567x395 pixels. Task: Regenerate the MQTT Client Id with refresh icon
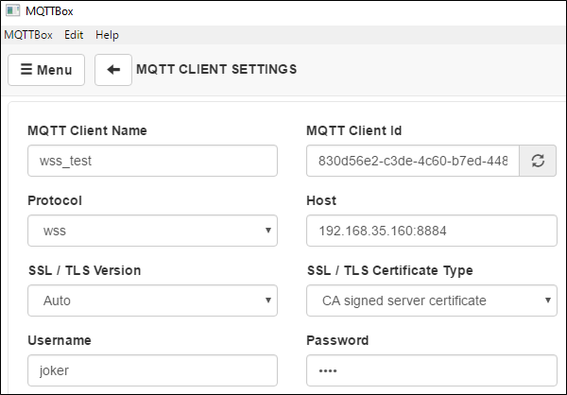538,161
